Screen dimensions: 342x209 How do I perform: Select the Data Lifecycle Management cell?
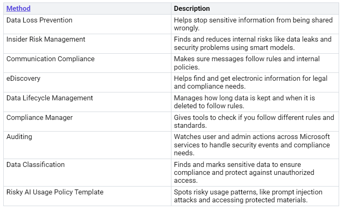50,98
